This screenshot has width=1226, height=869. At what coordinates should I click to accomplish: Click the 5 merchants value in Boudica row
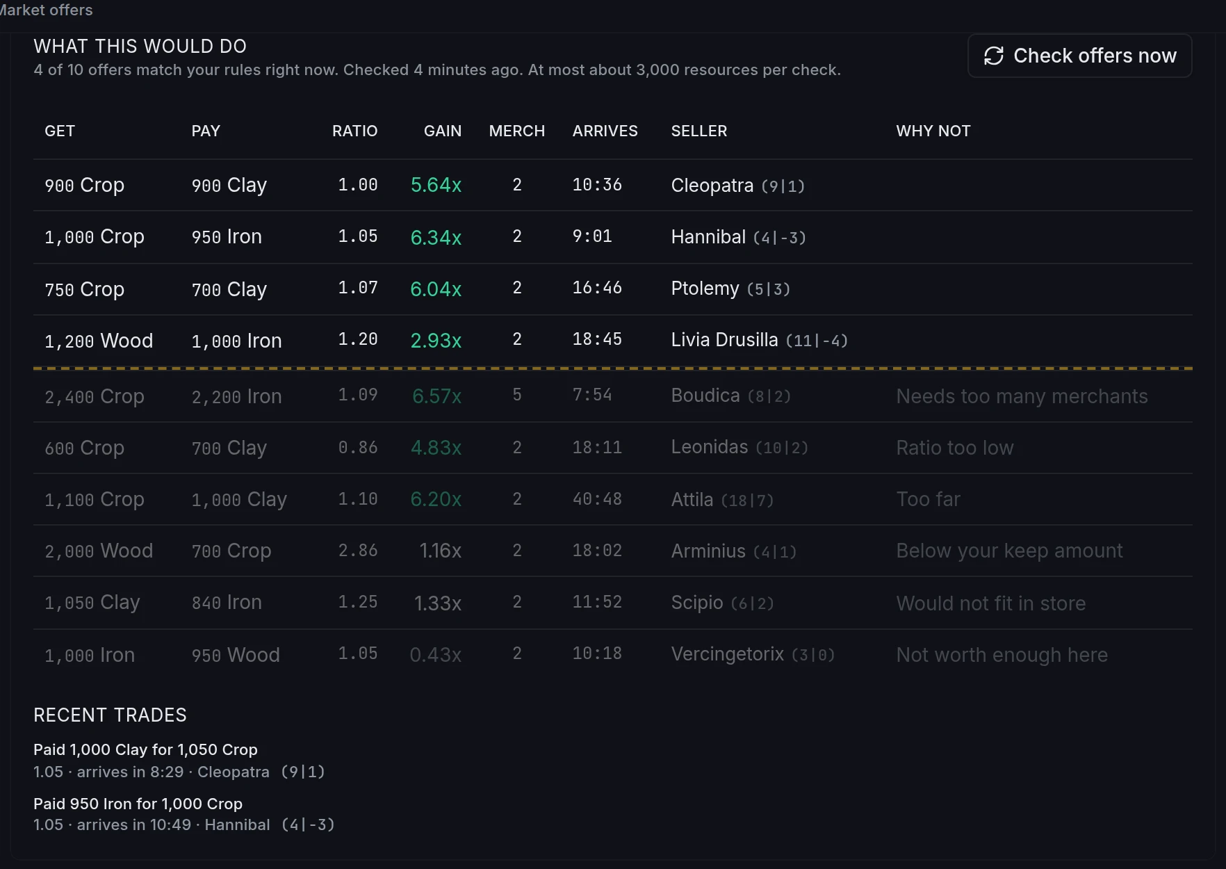tap(517, 395)
